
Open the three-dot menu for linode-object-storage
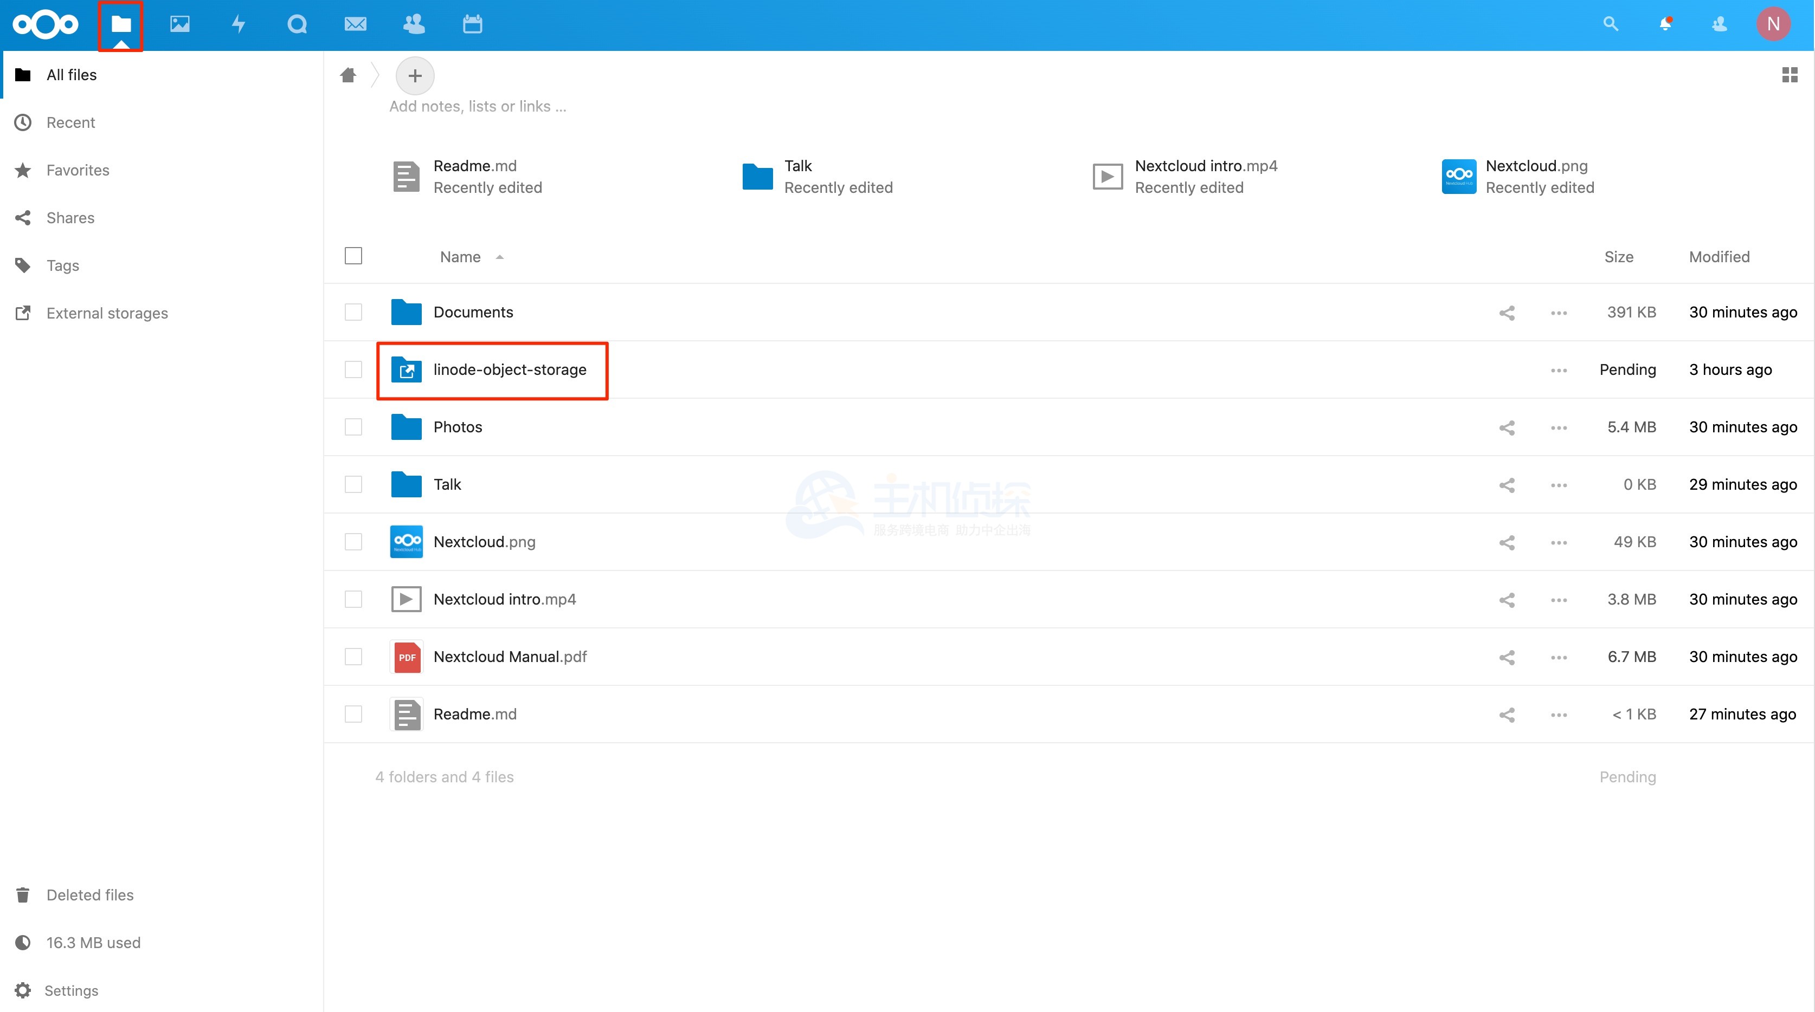coord(1559,371)
